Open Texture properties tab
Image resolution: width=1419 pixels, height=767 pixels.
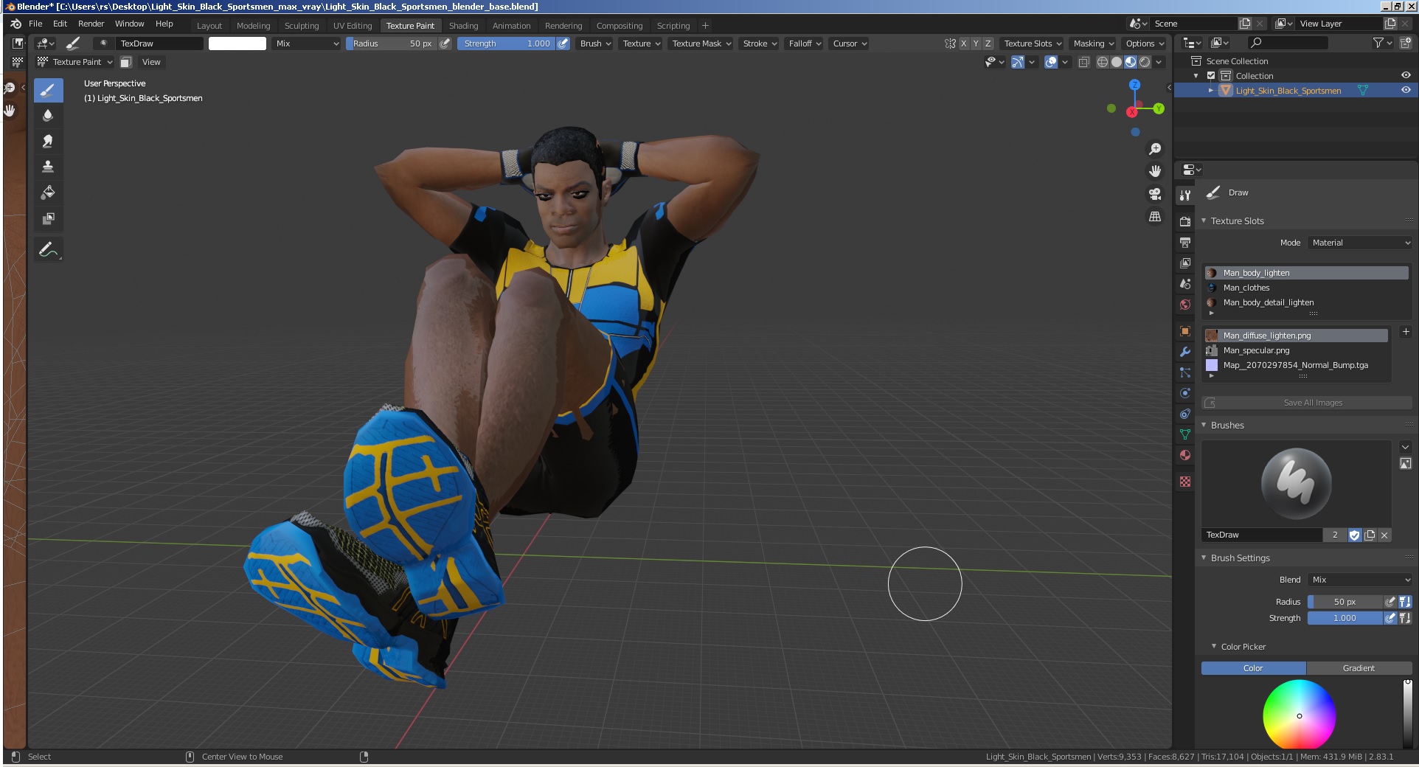click(1184, 482)
